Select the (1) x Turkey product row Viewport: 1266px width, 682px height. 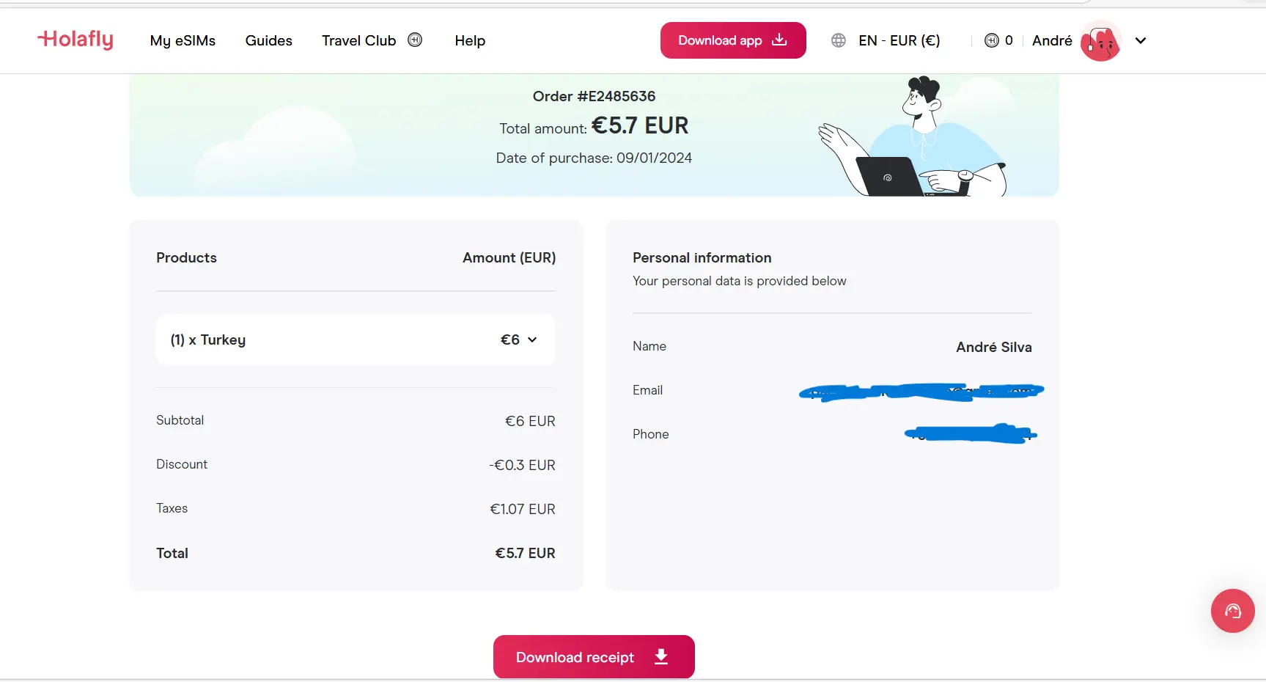point(355,340)
